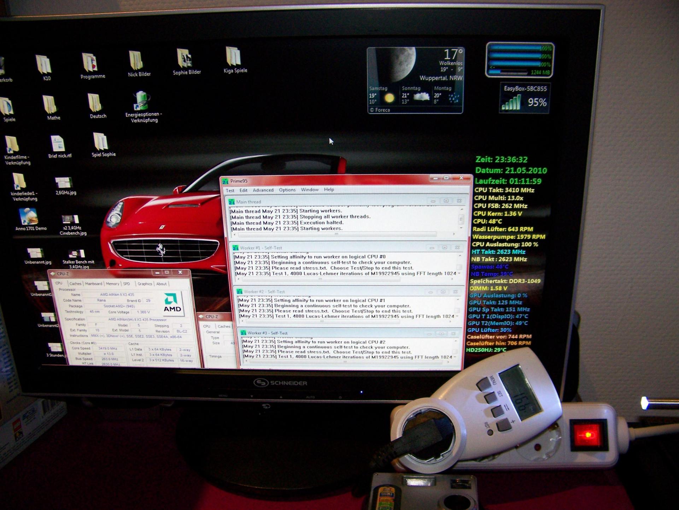Open the Test menu in Prime95
This screenshot has height=510, width=679.
point(230,190)
